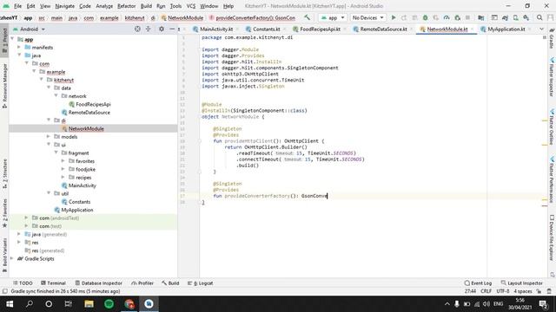Open the TODO tool window
Viewport: 556px width, 312px height.
(x=23, y=283)
